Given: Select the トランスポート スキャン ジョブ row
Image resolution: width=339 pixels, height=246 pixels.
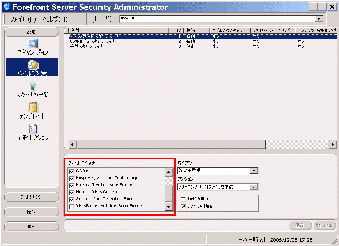Looking at the screenshot, I should 203,37.
